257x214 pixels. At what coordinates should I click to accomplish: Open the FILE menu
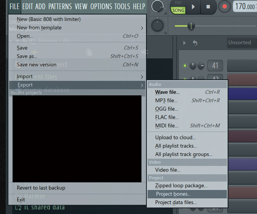(x=14, y=6)
